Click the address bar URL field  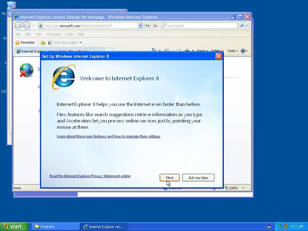91,26
